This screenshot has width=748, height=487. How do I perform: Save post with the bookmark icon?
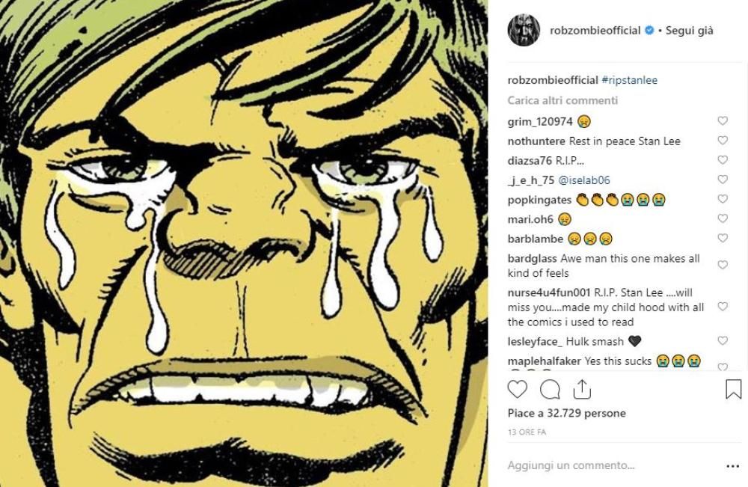pyautogui.click(x=733, y=389)
